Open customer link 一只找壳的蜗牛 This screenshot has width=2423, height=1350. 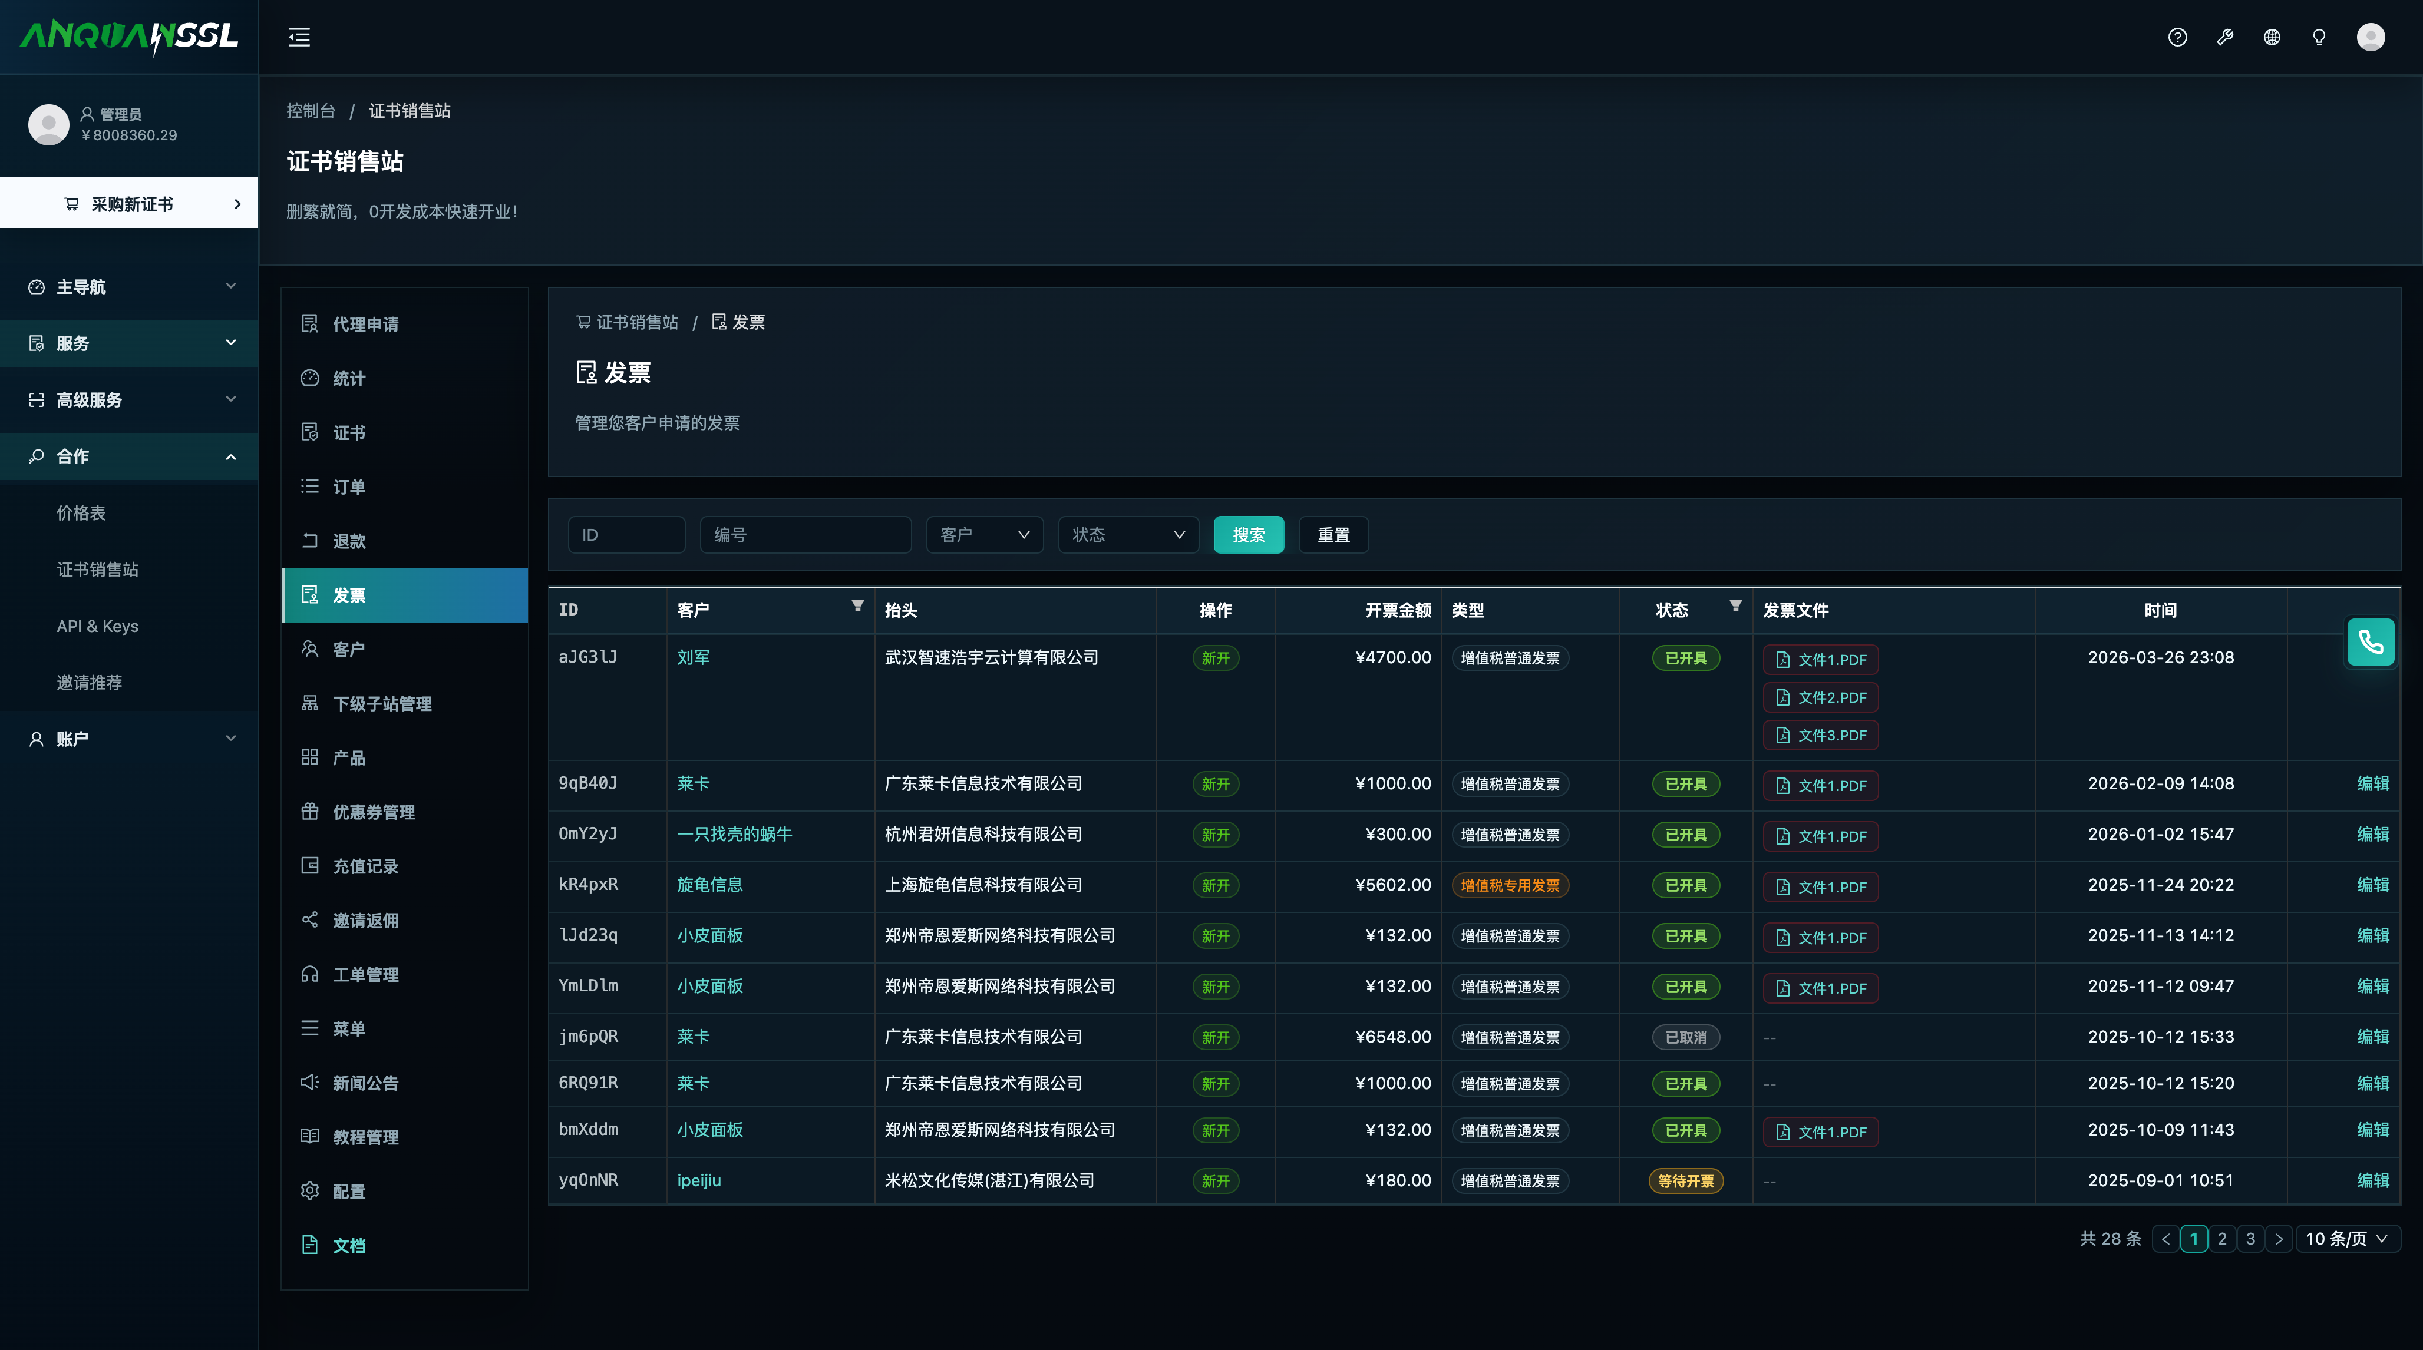click(x=735, y=834)
